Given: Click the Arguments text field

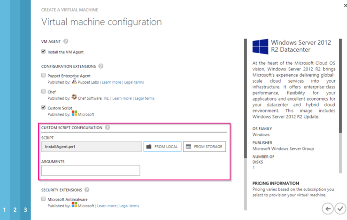Looking at the screenshot, I should tap(91, 170).
